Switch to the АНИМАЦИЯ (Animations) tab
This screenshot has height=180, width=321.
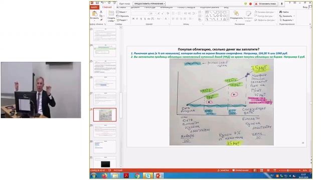[166, 7]
